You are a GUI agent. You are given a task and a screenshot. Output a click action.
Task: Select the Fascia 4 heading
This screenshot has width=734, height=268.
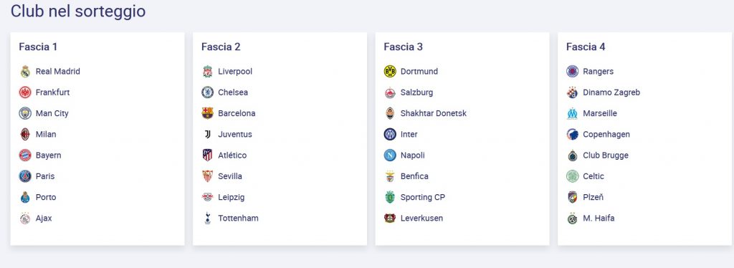point(586,47)
